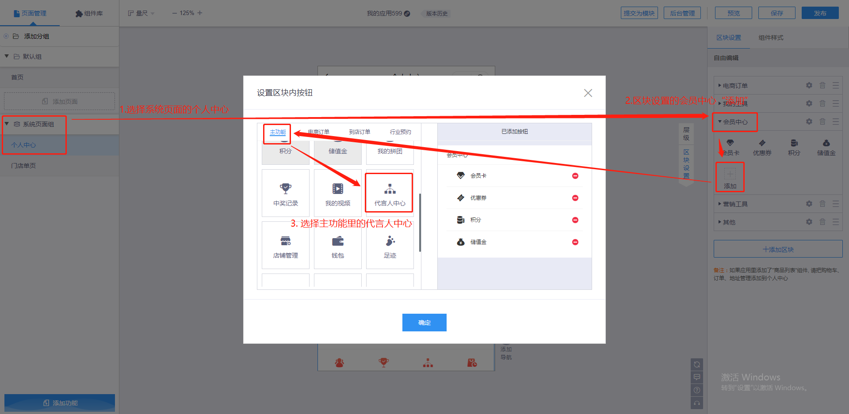Choose the 足迹 footprint tile
This screenshot has width=849, height=414.
pyautogui.click(x=390, y=246)
